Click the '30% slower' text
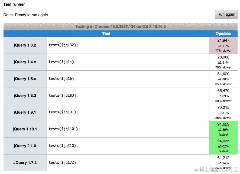Image resolution: width=240 pixels, height=174 pixels. pos(223,101)
